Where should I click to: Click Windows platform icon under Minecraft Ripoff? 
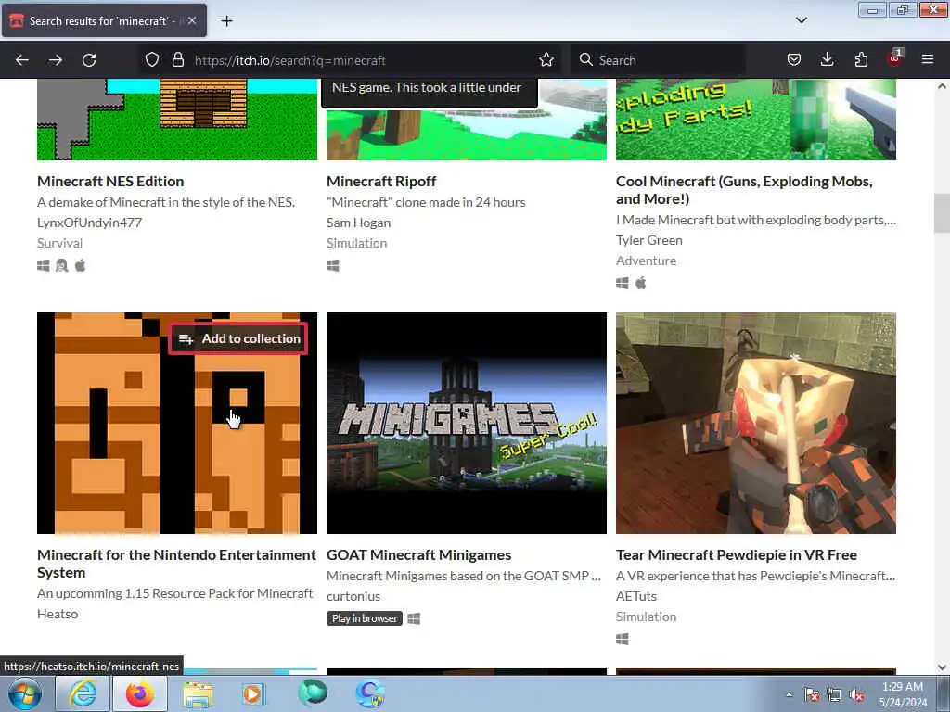333,265
